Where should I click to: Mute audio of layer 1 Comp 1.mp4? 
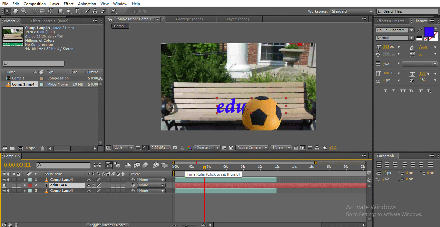[x=9, y=180]
